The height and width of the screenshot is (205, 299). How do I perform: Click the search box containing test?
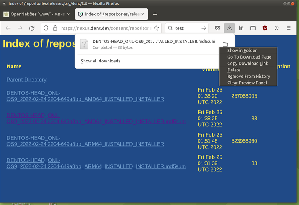[187, 28]
